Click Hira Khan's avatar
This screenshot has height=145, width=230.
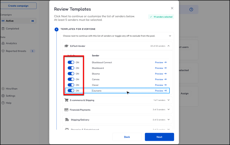coord(3,88)
